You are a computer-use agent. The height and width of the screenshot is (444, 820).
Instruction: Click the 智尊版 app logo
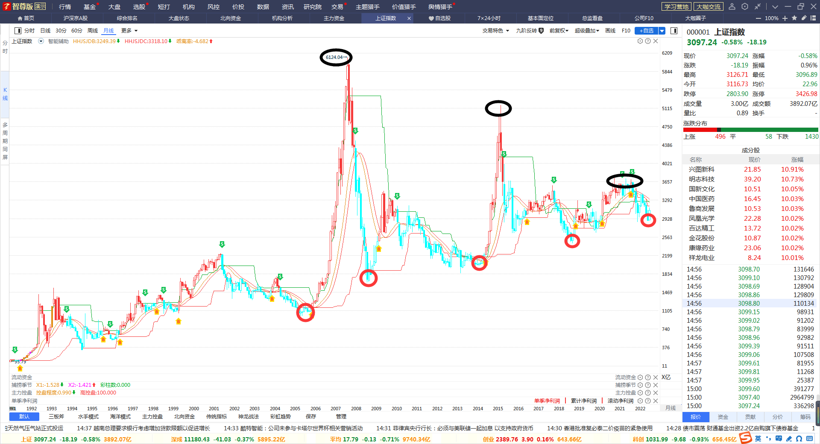[x=6, y=6]
